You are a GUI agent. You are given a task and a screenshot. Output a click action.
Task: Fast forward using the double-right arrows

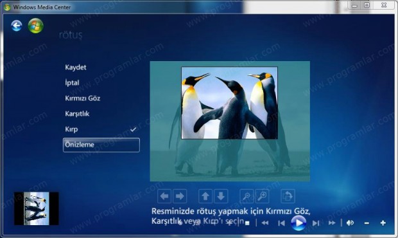(332, 223)
